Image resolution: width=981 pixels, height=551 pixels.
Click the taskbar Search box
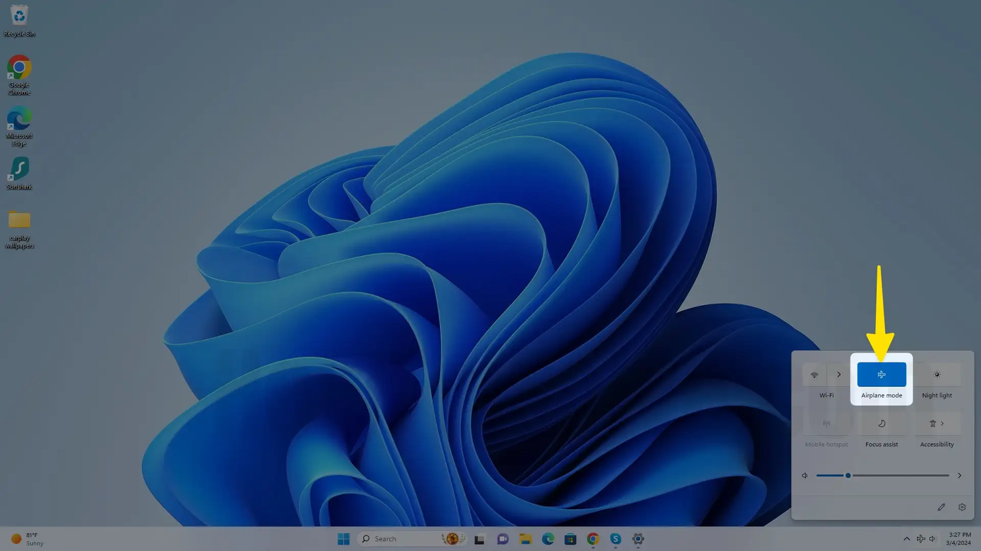click(413, 539)
